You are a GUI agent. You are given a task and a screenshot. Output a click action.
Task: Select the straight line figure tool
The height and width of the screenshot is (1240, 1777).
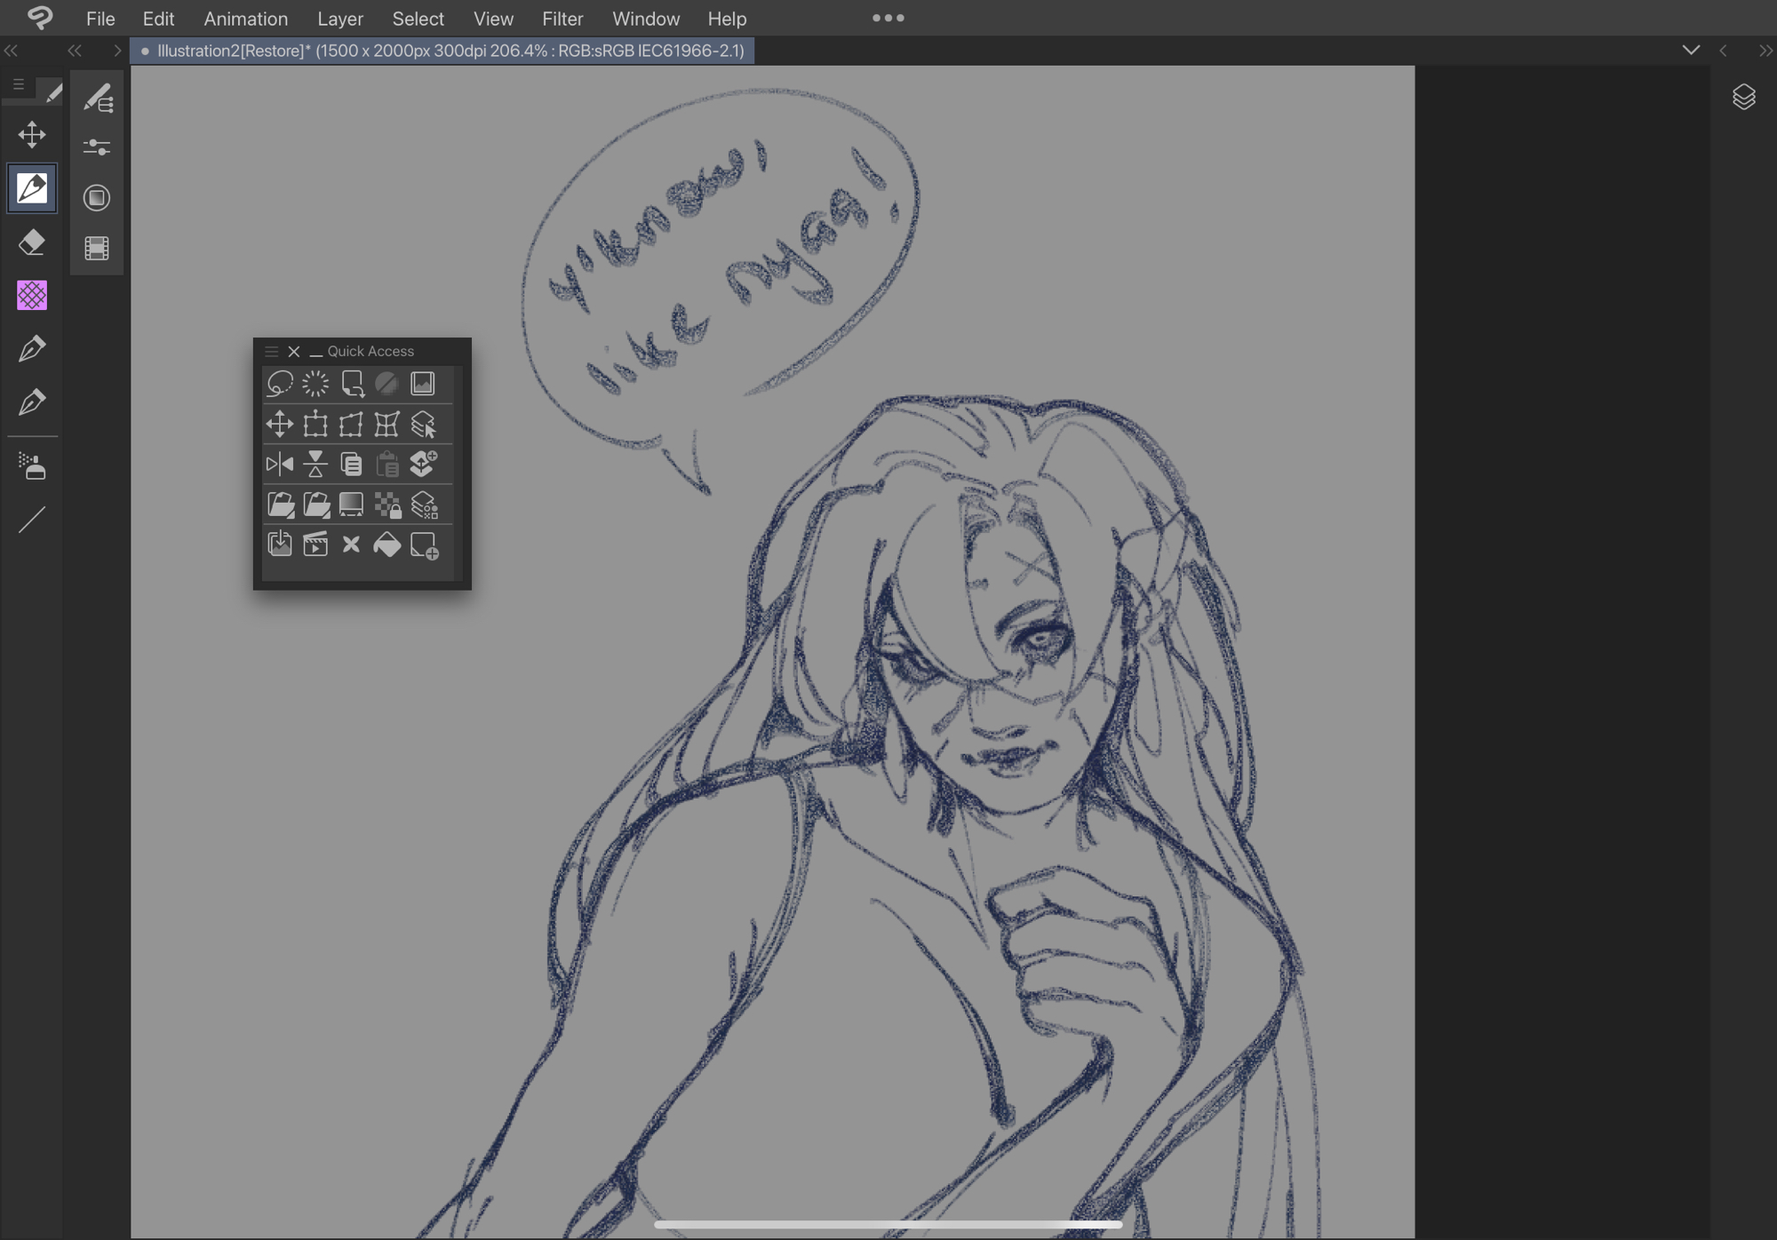click(x=32, y=520)
